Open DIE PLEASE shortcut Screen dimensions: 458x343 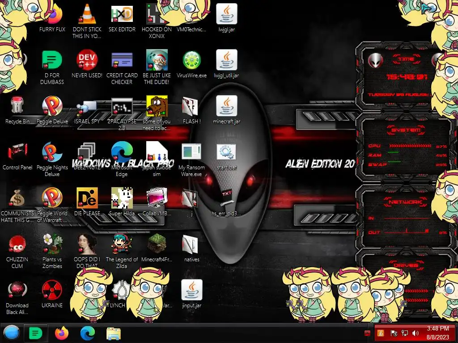tap(87, 198)
